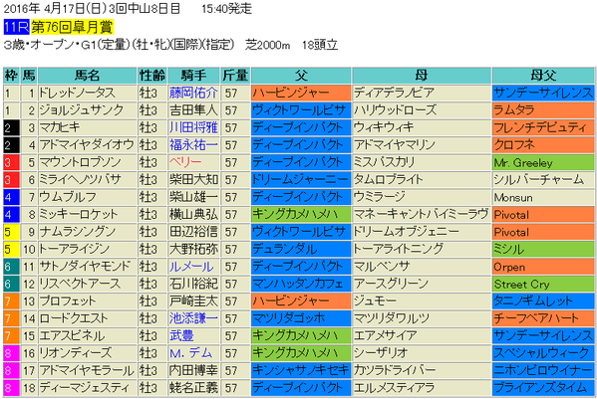597x399 pixels.
Task: Click damsire cell ラムタラ
Action: (543, 110)
